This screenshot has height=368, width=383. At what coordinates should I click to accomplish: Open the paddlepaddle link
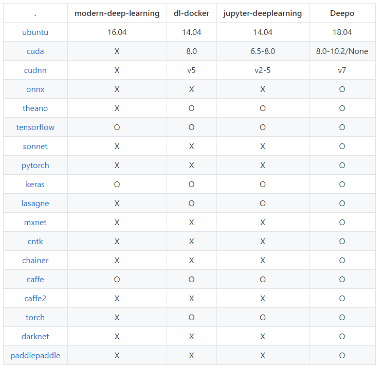(35, 356)
